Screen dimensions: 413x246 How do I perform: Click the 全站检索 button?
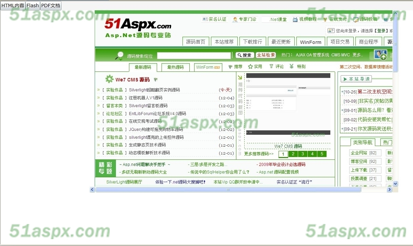[x=266, y=55]
